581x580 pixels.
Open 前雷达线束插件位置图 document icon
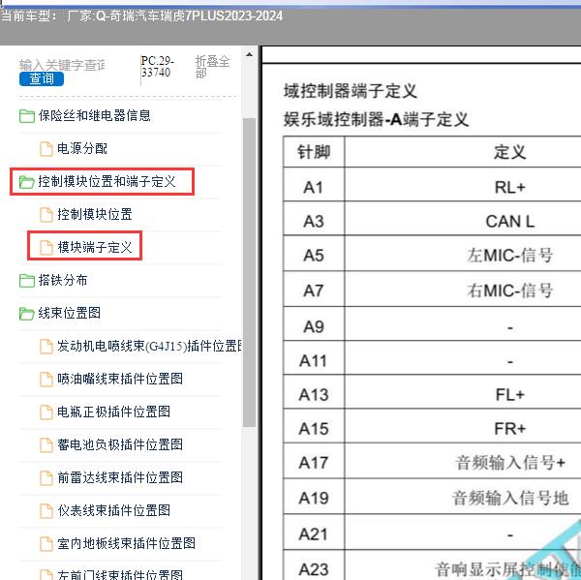pyautogui.click(x=46, y=478)
